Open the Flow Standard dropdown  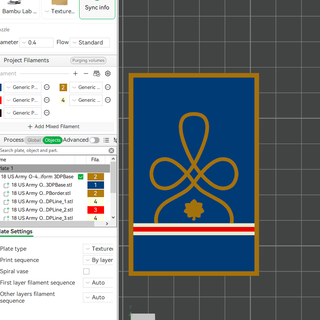pos(90,43)
